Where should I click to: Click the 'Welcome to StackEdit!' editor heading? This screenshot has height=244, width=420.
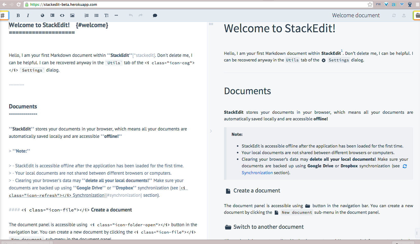click(x=39, y=25)
